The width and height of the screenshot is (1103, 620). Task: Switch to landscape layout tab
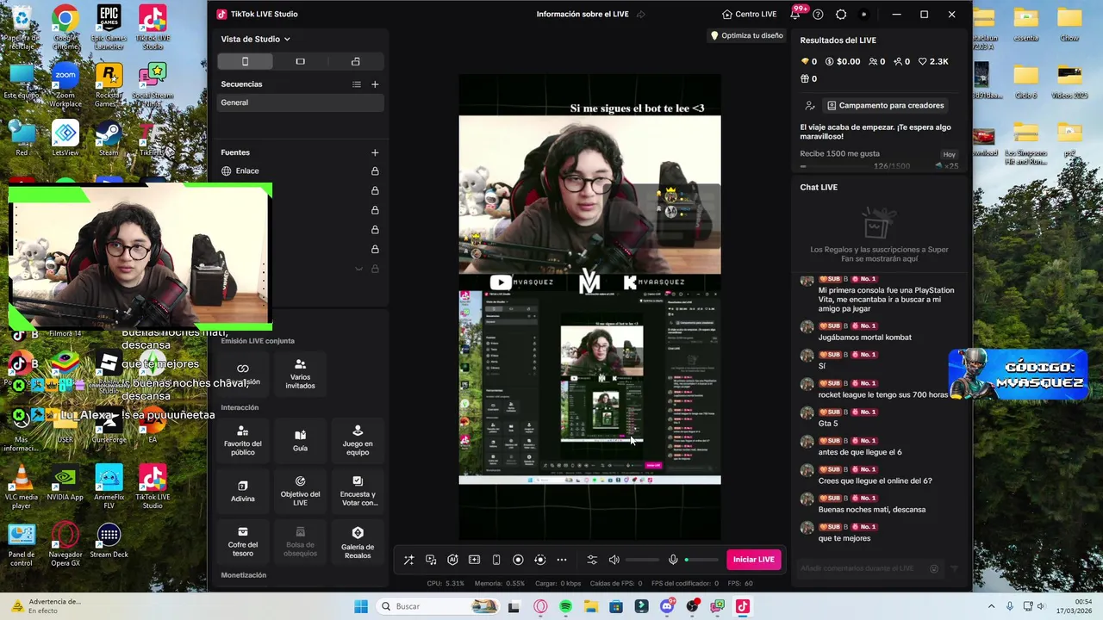coord(300,61)
